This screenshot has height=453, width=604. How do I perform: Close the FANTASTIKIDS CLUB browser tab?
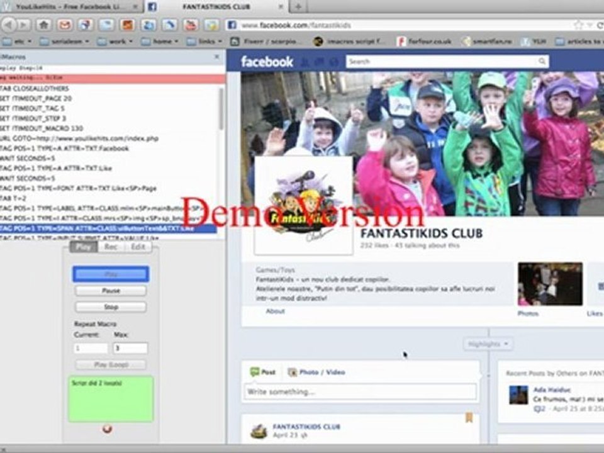tap(281, 6)
